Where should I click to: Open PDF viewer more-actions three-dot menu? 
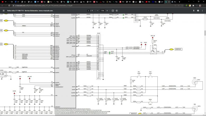(x=202, y=11)
